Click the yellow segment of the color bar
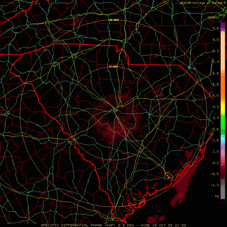The image size is (227, 227). point(223,108)
